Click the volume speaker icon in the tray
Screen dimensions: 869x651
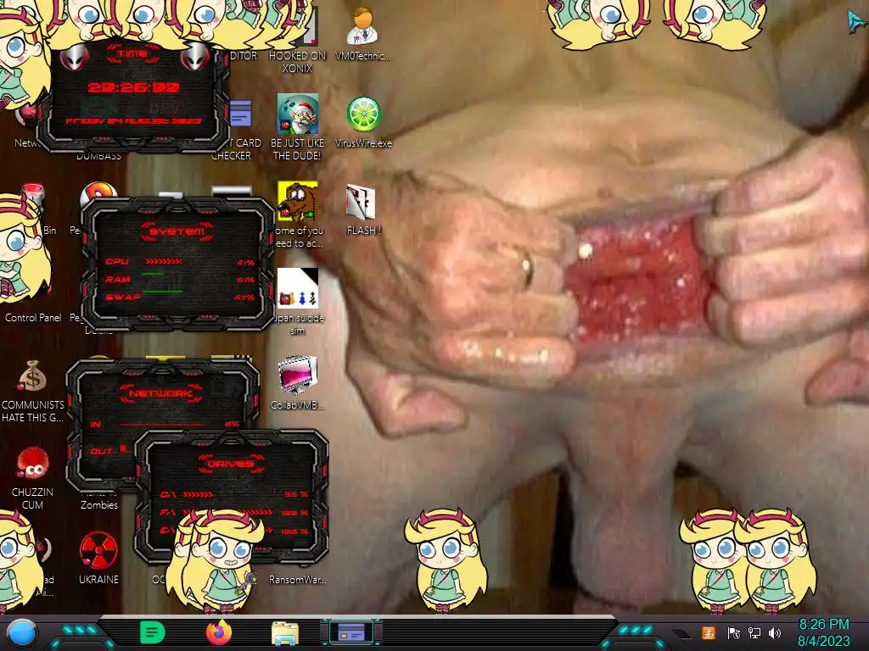(x=775, y=633)
